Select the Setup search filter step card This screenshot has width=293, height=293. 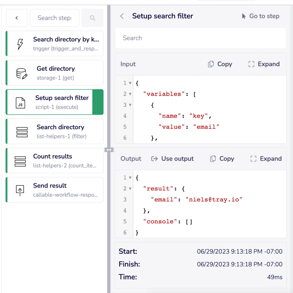pyautogui.click(x=55, y=102)
